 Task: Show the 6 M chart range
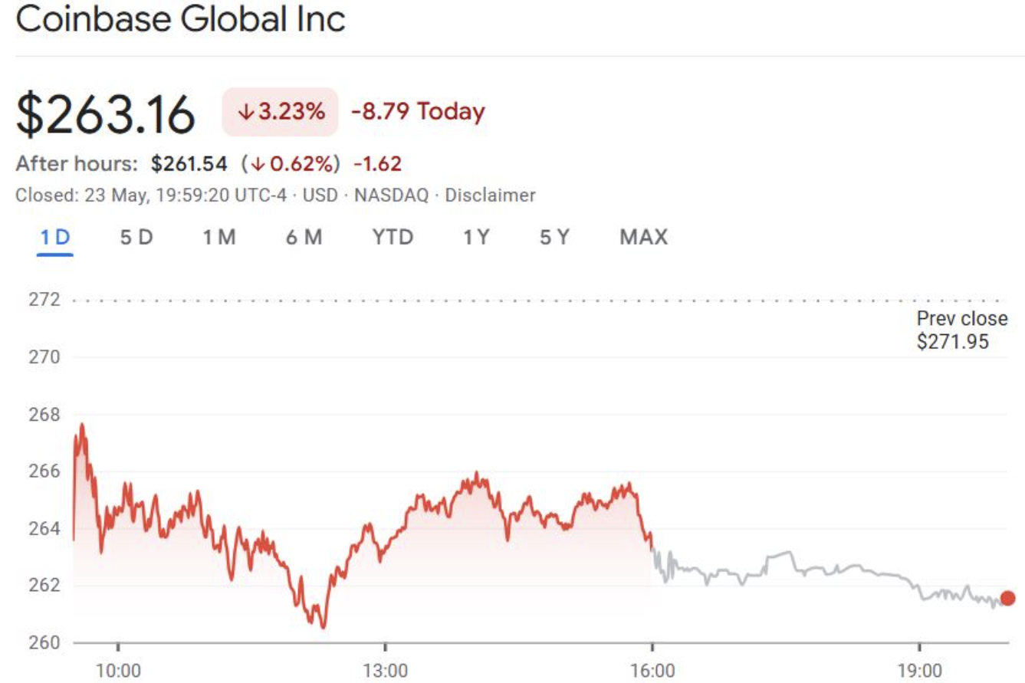tap(304, 238)
